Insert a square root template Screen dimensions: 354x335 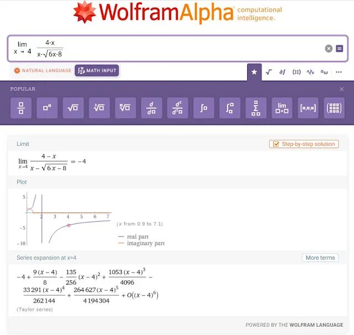point(73,108)
